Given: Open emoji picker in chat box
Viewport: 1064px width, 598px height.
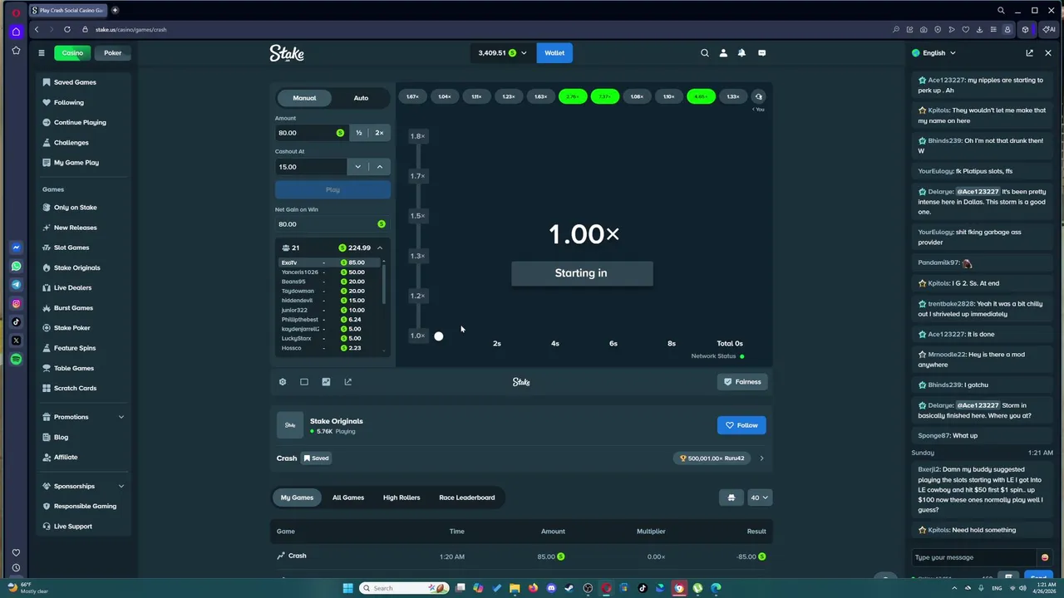Looking at the screenshot, I should (x=1045, y=557).
